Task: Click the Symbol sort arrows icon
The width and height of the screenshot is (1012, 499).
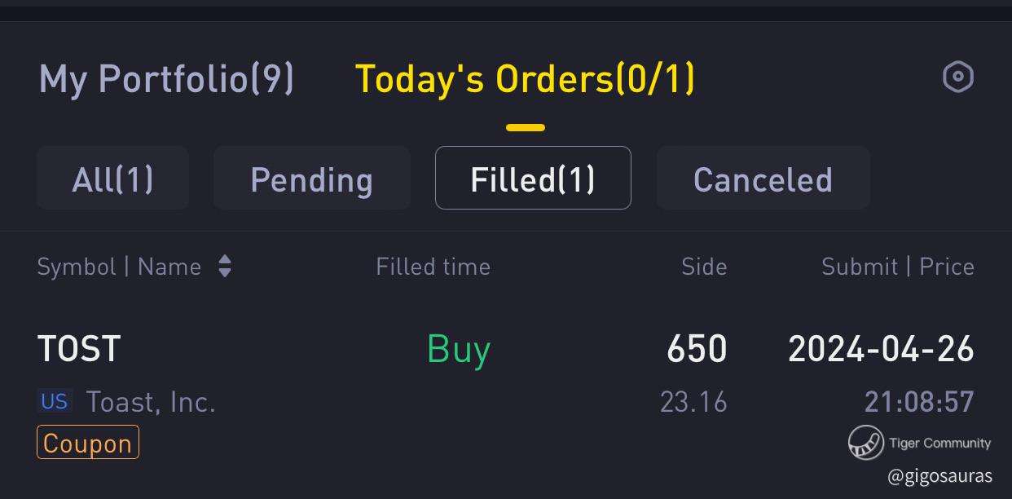Action: click(x=225, y=267)
